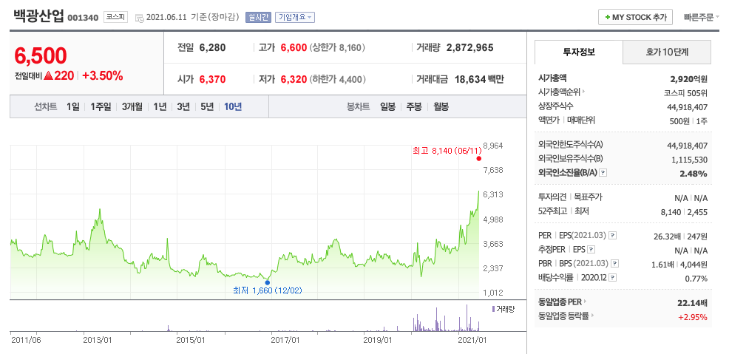Click the stock code 001340
This screenshot has width=729, height=354.
coord(84,18)
